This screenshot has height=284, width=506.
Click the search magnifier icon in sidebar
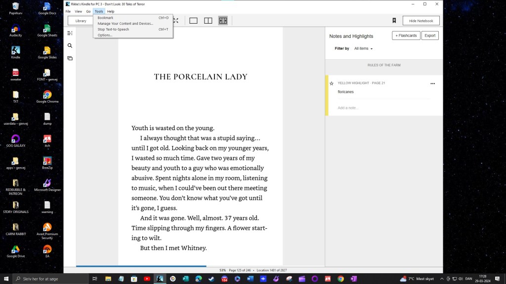70,46
